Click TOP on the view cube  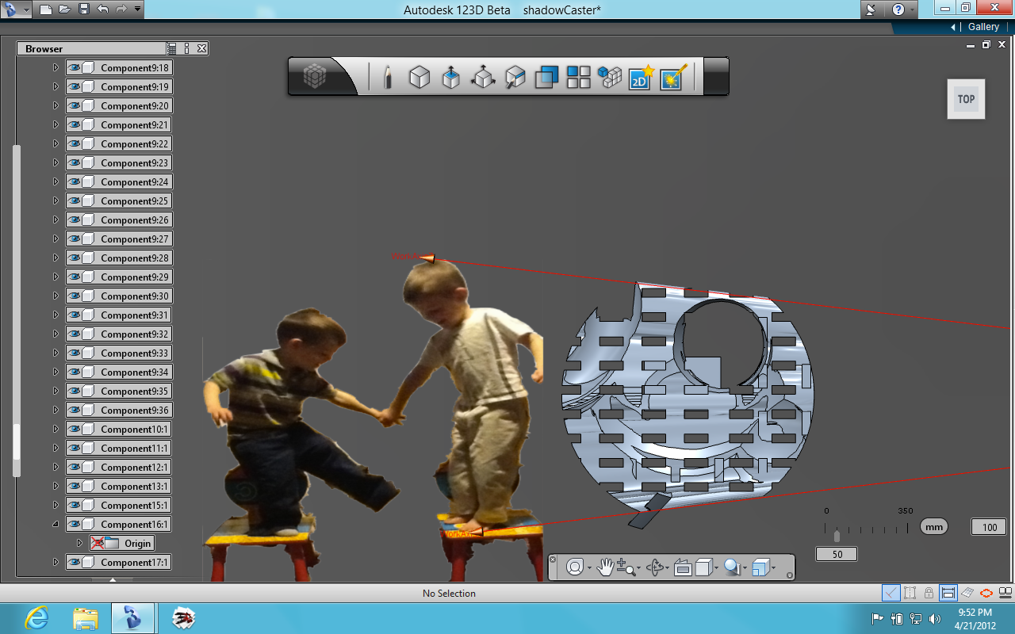965,98
